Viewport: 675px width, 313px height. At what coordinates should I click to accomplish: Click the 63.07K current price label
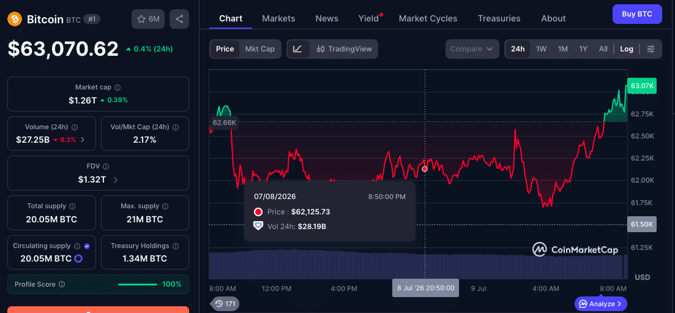click(x=642, y=86)
